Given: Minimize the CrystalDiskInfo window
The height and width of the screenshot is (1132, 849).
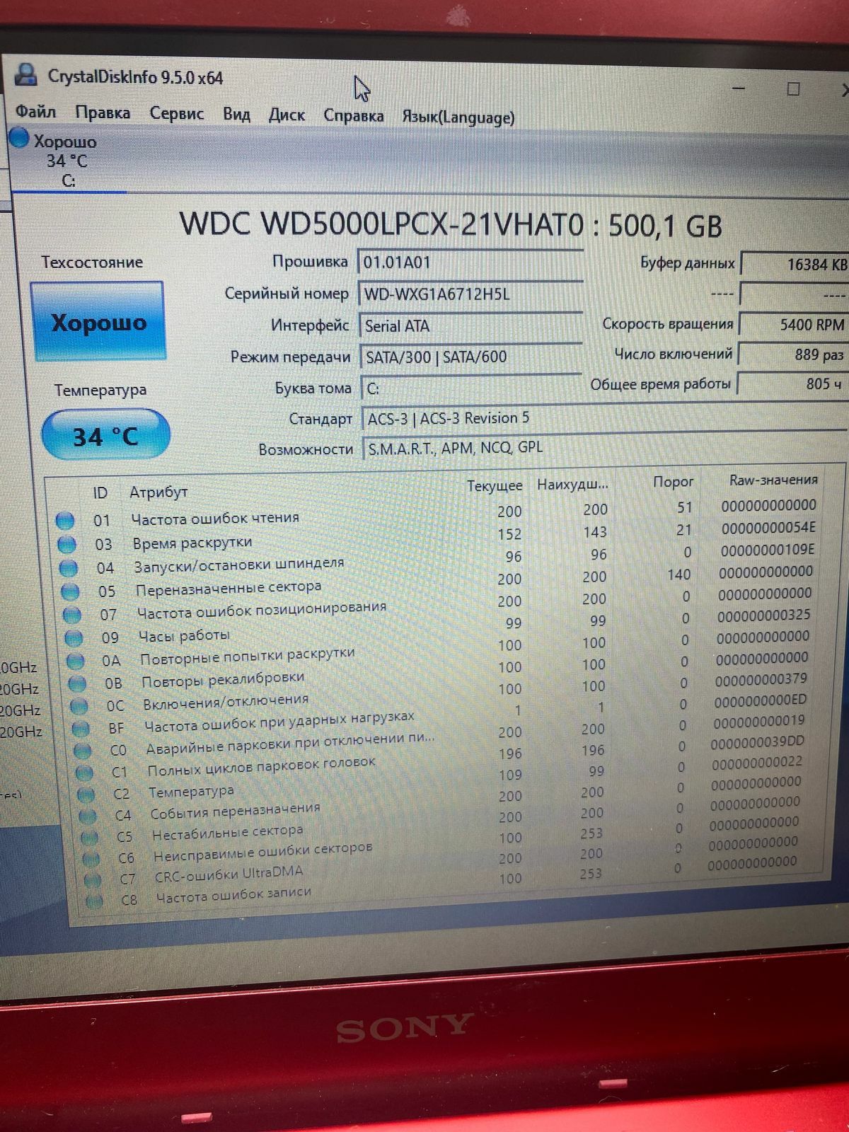Looking at the screenshot, I should (x=739, y=88).
